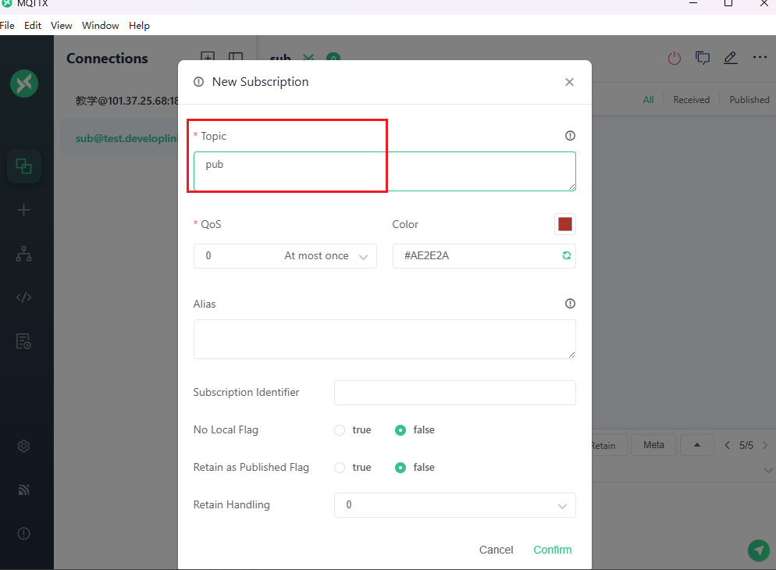This screenshot has width=776, height=570.
Task: Click the Confirm button
Action: pos(552,550)
